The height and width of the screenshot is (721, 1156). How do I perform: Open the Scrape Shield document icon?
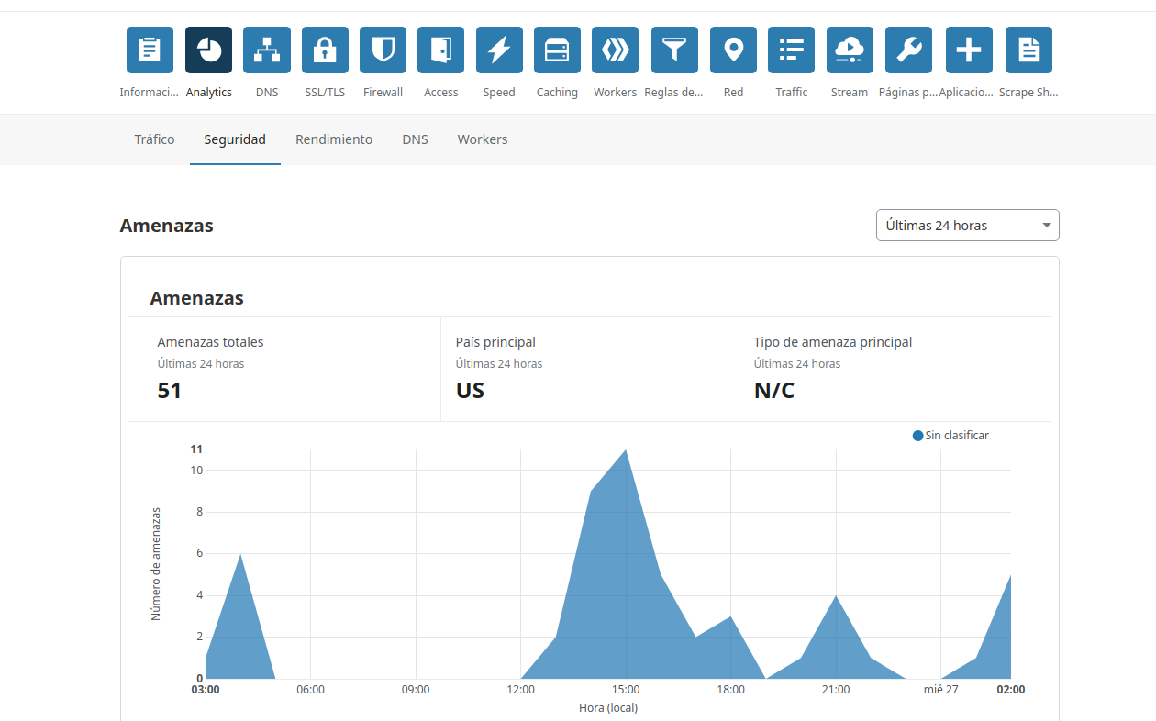coord(1028,50)
